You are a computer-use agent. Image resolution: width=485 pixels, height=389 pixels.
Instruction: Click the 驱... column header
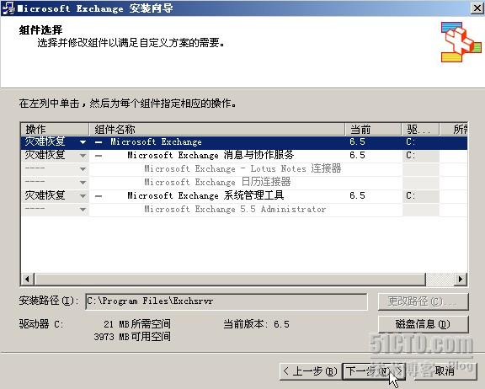click(x=421, y=129)
